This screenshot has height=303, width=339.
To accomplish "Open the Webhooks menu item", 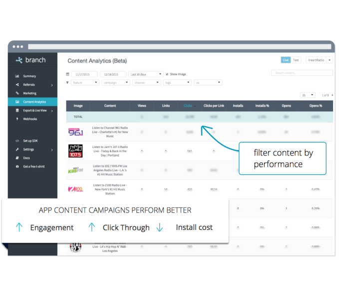I will tap(30, 119).
